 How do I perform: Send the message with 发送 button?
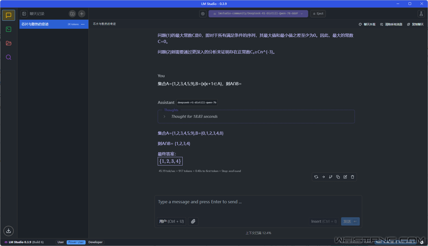point(350,221)
